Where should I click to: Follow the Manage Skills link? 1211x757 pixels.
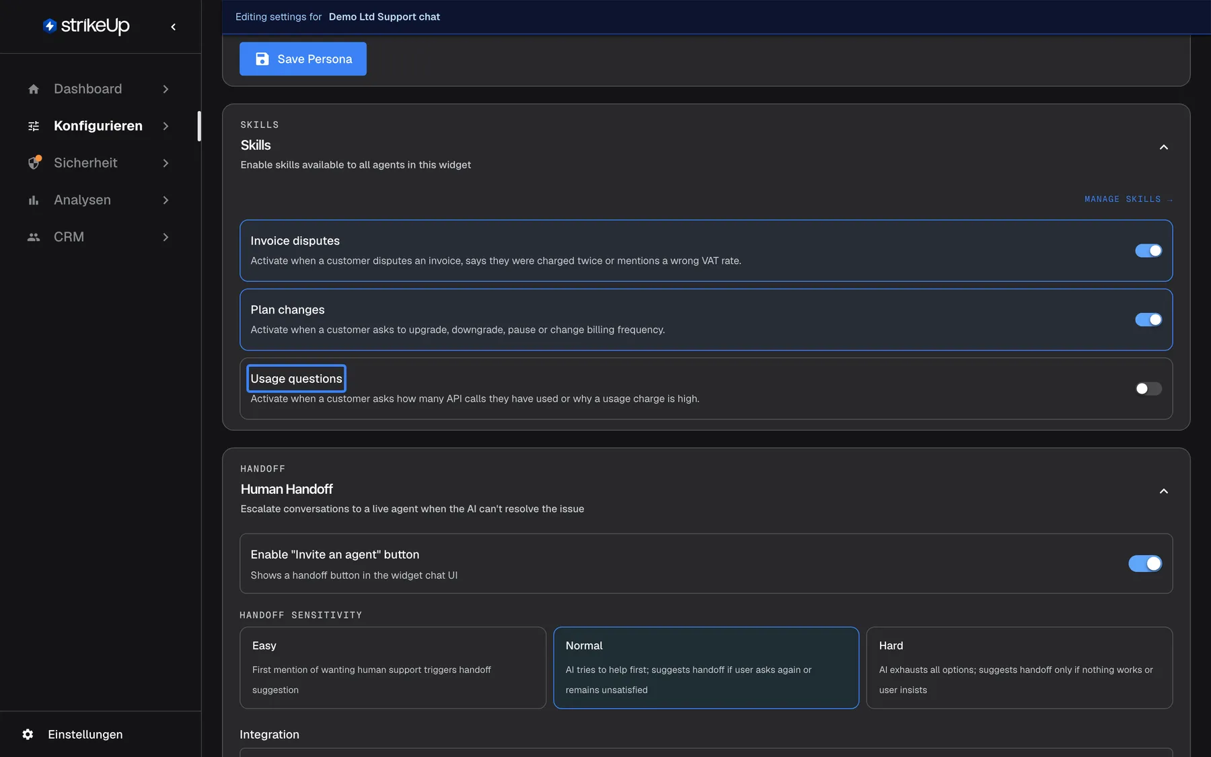1128,199
